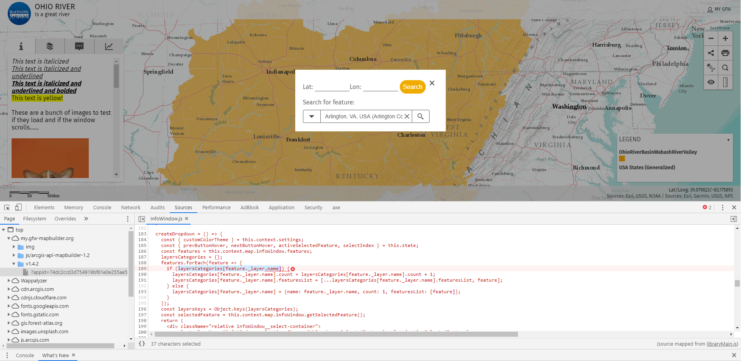The height and width of the screenshot is (361, 741).
Task: Select the draw/sketch pencil tool
Action: coord(711,67)
